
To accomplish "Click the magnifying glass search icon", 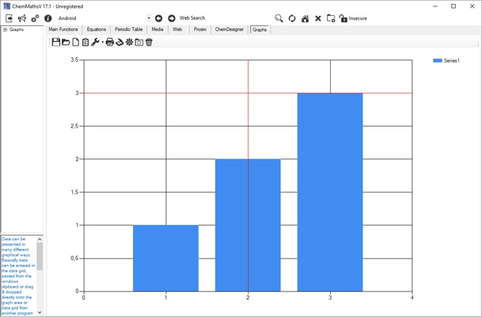I will (x=279, y=18).
